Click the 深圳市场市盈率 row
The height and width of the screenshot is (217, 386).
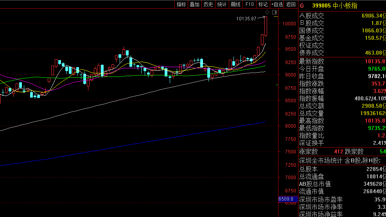(x=342, y=199)
